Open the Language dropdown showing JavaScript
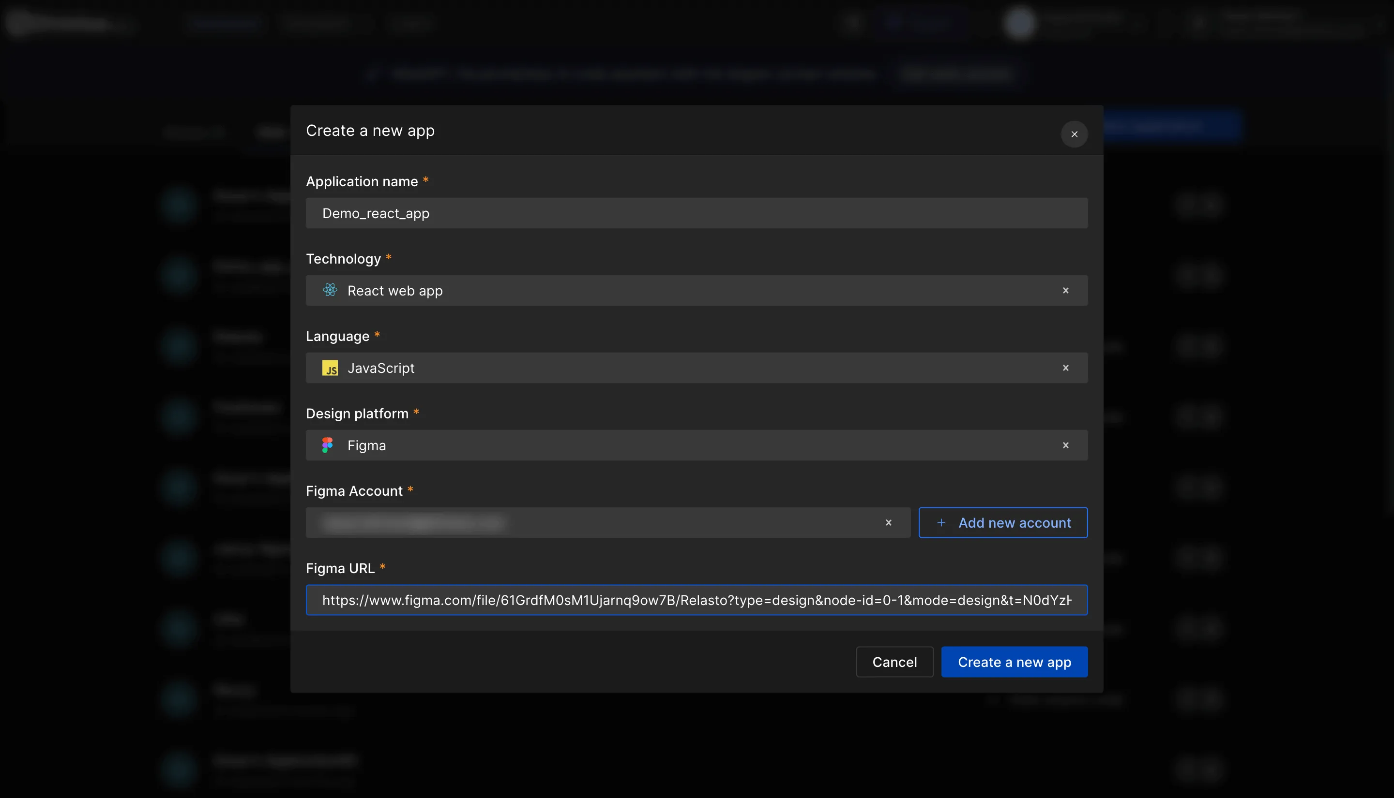The image size is (1394, 798). pyautogui.click(x=697, y=368)
